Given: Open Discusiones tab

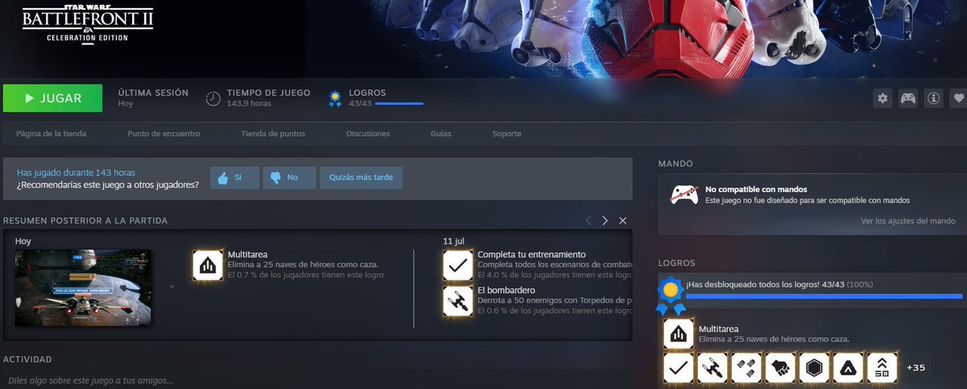Looking at the screenshot, I should coord(368,134).
